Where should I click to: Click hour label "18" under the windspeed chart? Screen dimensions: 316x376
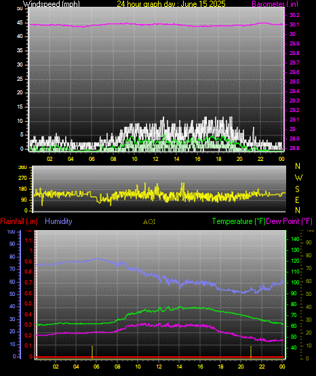click(218, 159)
